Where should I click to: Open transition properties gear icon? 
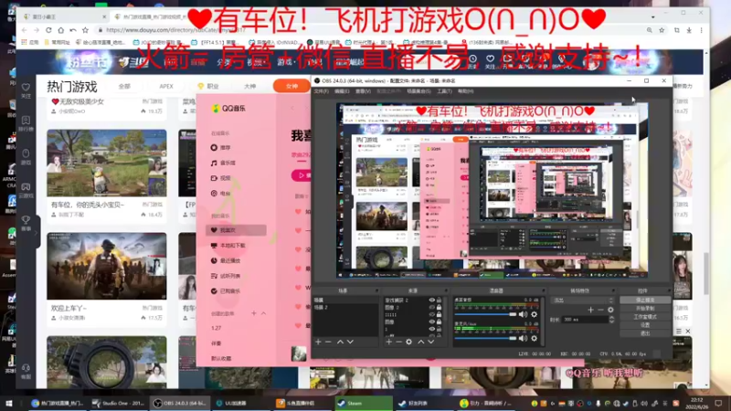(x=610, y=310)
